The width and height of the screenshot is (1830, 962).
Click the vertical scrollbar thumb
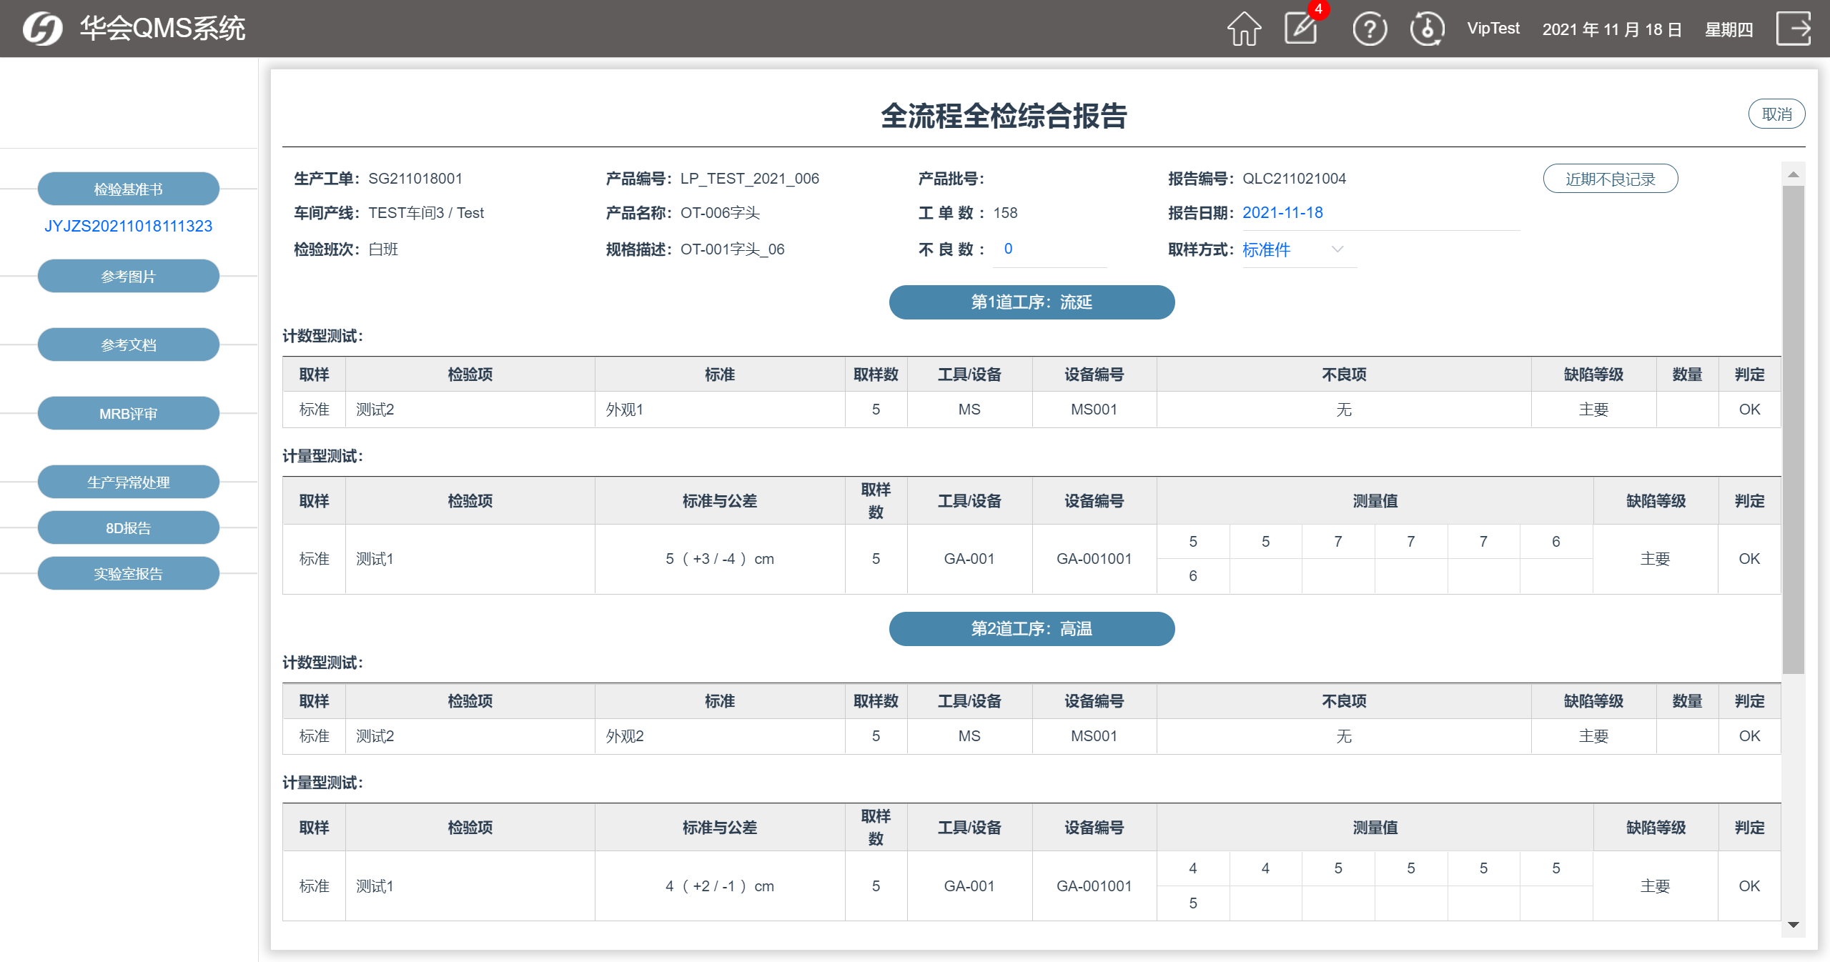click(1793, 429)
